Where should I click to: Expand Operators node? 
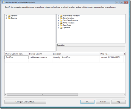click(x=58, y=28)
